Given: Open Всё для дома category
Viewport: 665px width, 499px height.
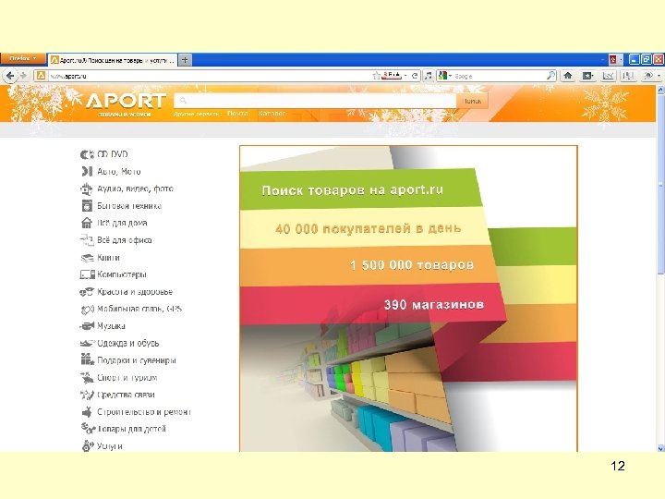Looking at the screenshot, I should (x=122, y=223).
